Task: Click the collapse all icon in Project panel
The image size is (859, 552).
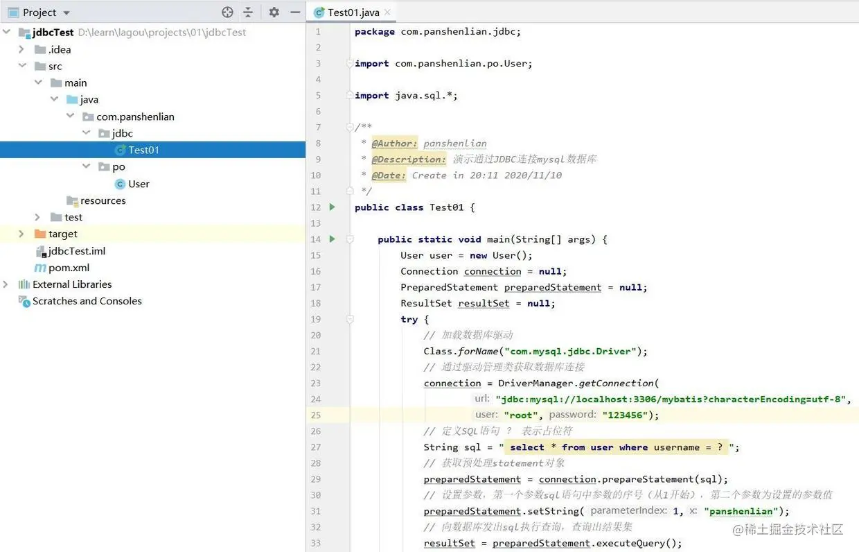Action: (248, 12)
